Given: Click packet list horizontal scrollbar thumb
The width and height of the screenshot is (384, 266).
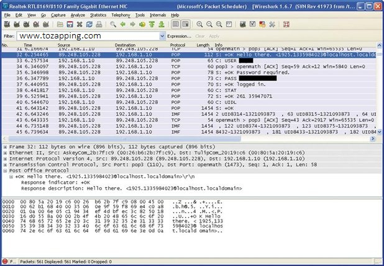Looking at the screenshot, I should [124, 139].
